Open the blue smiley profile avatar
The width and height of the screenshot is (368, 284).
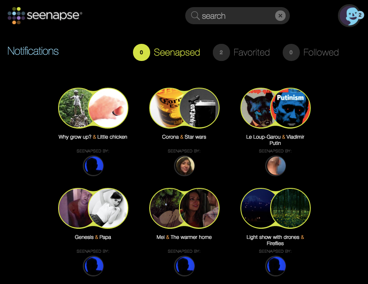coord(350,16)
